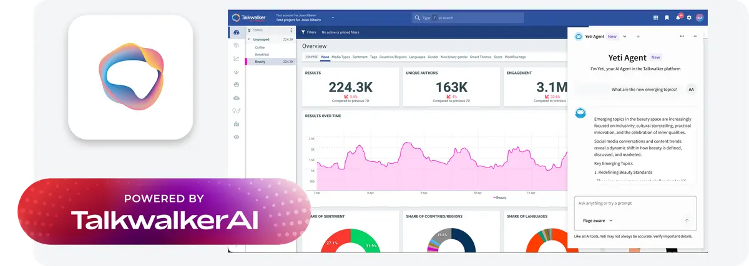Click the Talkwalker logo in the header
Screen dimensions: 749x266
248,17
